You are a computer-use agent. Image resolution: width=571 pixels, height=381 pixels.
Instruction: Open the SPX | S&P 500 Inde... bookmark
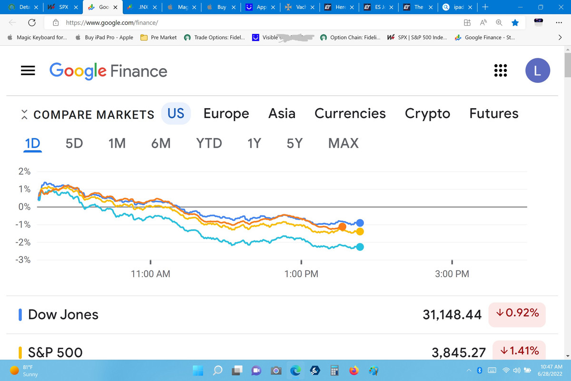(x=417, y=37)
